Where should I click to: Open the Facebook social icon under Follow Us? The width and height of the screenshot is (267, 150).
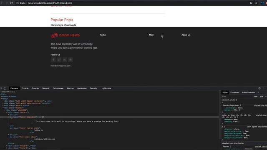coord(53,60)
